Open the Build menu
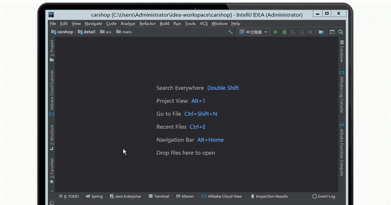391x205 pixels. coord(164,24)
